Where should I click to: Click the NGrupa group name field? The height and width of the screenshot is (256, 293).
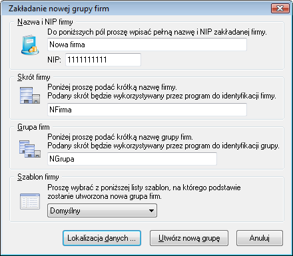(x=132, y=159)
